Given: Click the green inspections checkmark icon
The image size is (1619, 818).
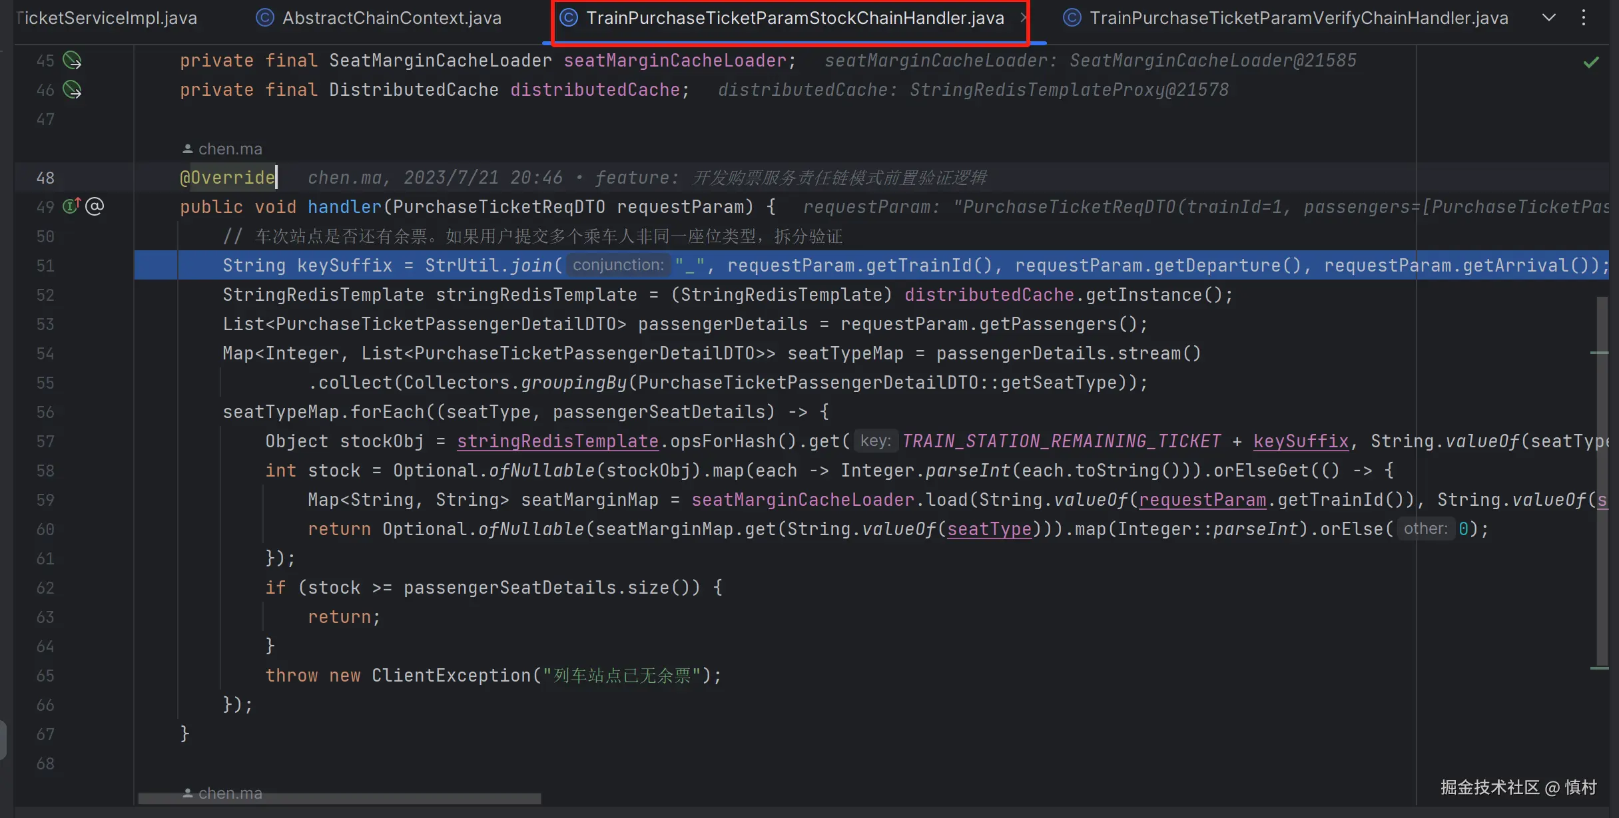Looking at the screenshot, I should pos(1591,63).
